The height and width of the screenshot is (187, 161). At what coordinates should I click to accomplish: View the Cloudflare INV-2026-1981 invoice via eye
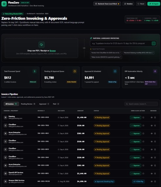151,142
